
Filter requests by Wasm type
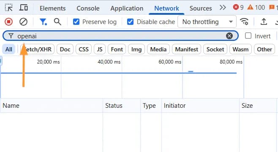(x=240, y=49)
